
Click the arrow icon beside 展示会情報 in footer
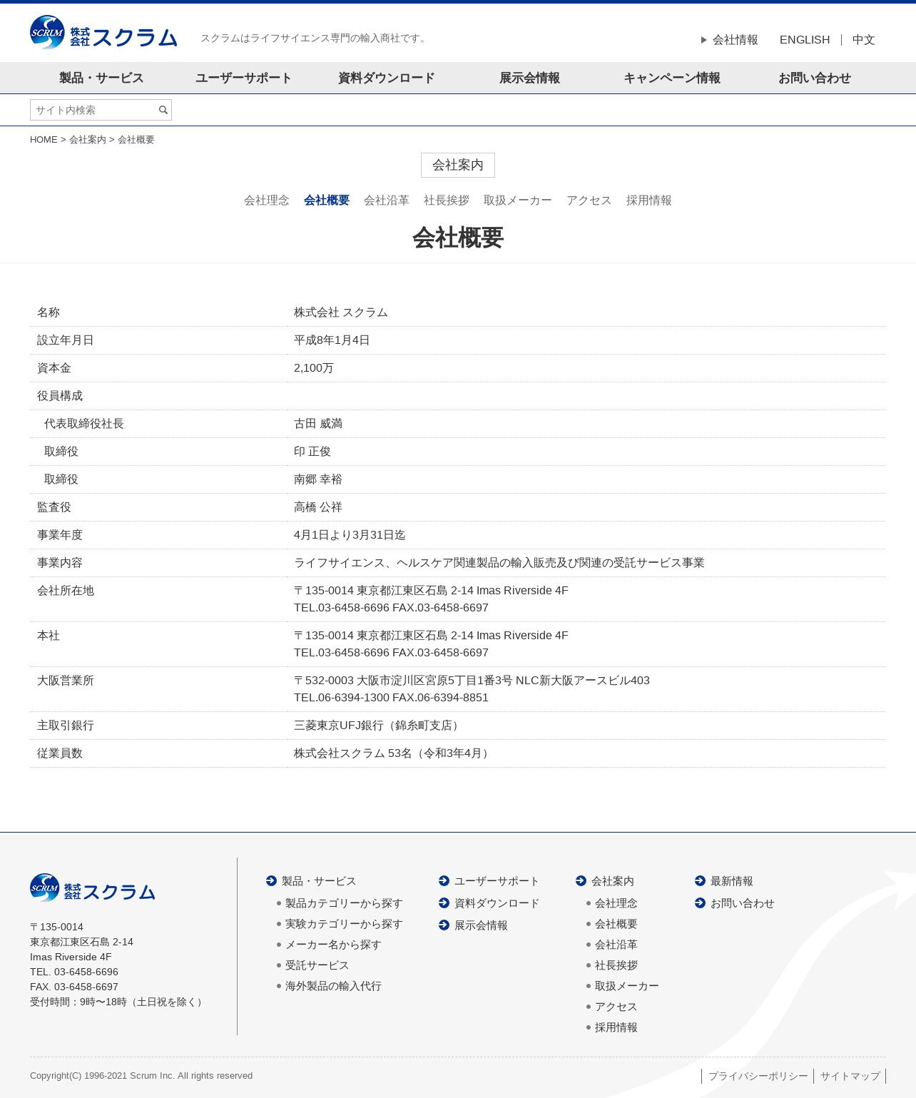(x=444, y=925)
